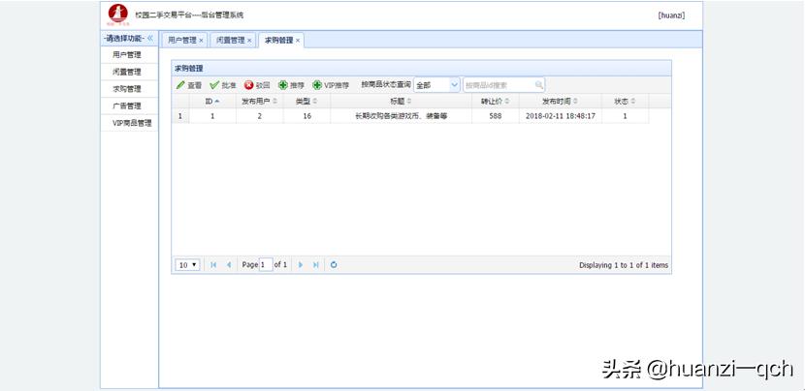Click the red platform logo
This screenshot has height=391, width=805.
point(118,15)
